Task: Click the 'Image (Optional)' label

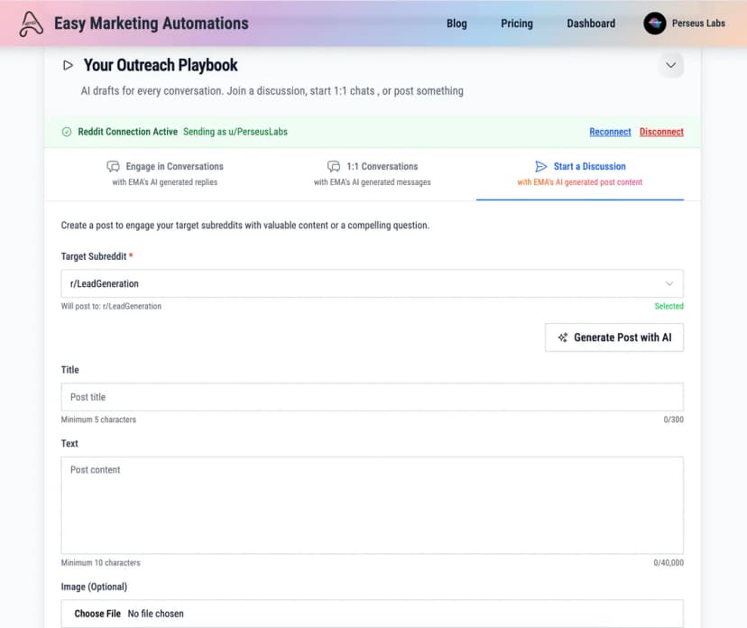Action: click(x=94, y=587)
